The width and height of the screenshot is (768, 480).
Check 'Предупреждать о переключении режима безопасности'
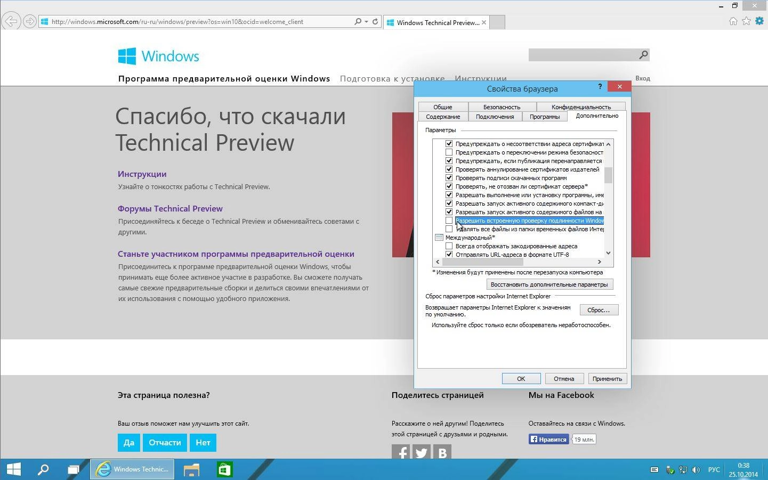point(449,152)
